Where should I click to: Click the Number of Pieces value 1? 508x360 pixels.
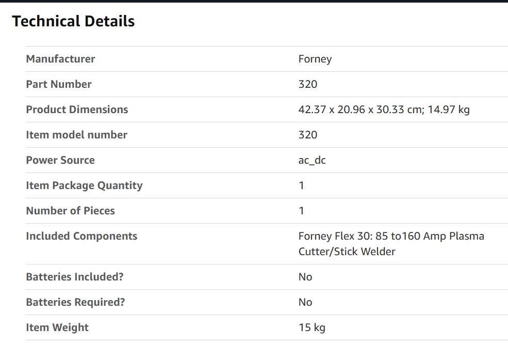click(301, 211)
